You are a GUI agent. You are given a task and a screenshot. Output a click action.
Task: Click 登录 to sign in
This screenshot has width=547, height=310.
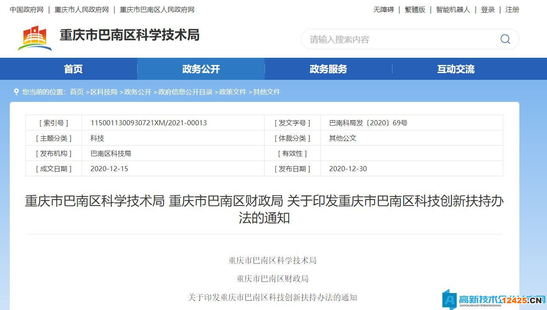pyautogui.click(x=488, y=9)
